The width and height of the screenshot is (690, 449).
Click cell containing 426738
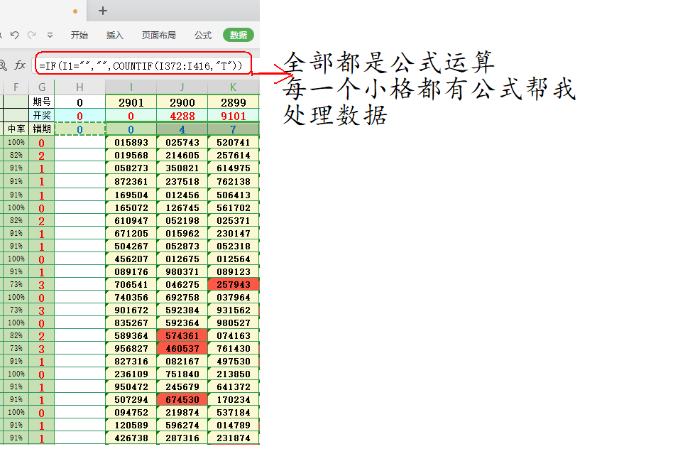tap(131, 438)
